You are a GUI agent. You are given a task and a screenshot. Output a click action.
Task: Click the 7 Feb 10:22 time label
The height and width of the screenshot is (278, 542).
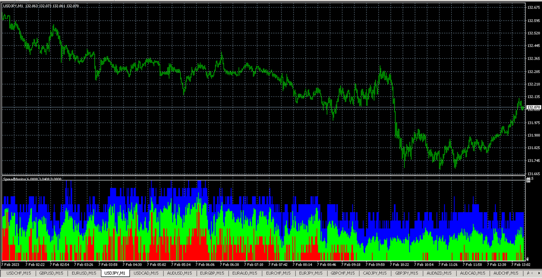click(400, 265)
